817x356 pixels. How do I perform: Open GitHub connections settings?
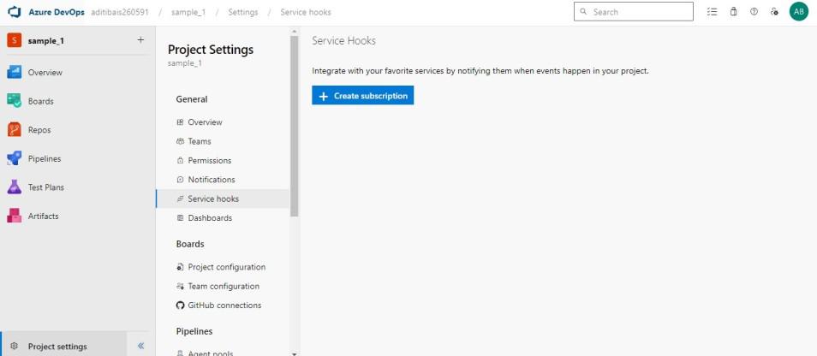click(x=224, y=306)
